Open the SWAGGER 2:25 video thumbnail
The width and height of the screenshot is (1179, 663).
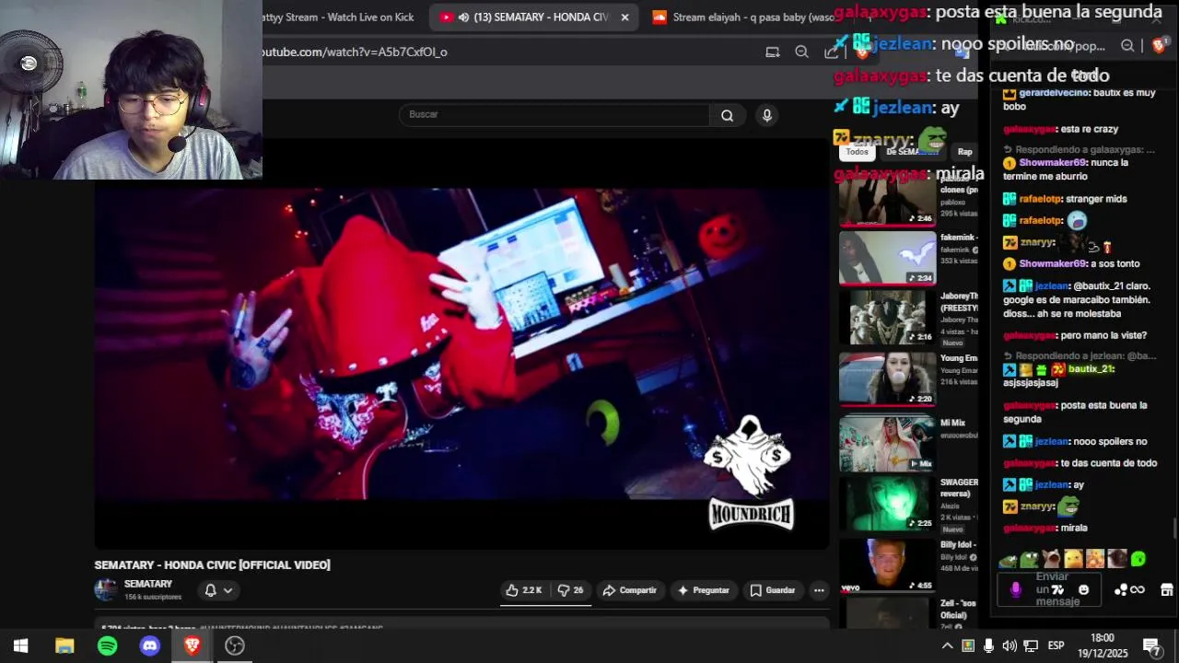pyautogui.click(x=887, y=503)
